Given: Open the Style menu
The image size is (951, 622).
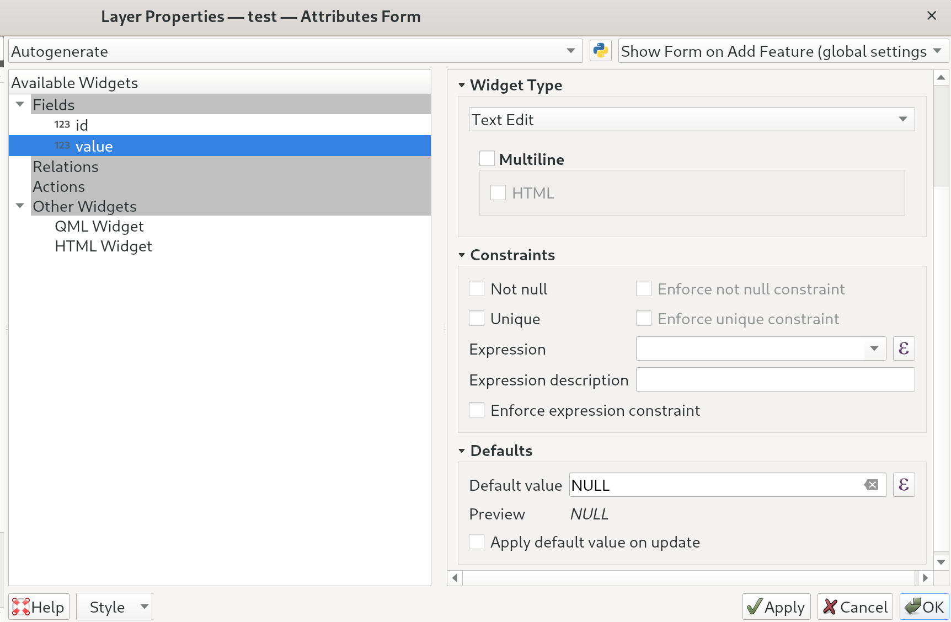Looking at the screenshot, I should coord(114,607).
